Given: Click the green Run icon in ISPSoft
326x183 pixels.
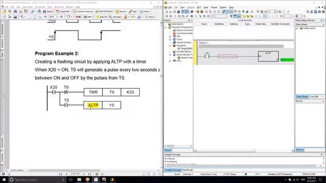Looking at the screenshot, I should [x=198, y=12].
